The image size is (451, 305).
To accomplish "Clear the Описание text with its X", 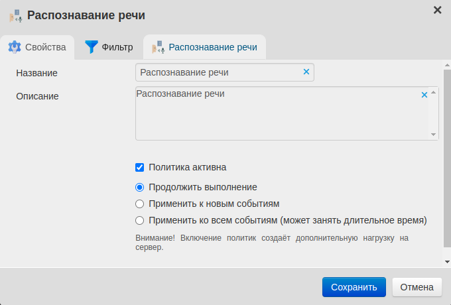I will click(424, 95).
